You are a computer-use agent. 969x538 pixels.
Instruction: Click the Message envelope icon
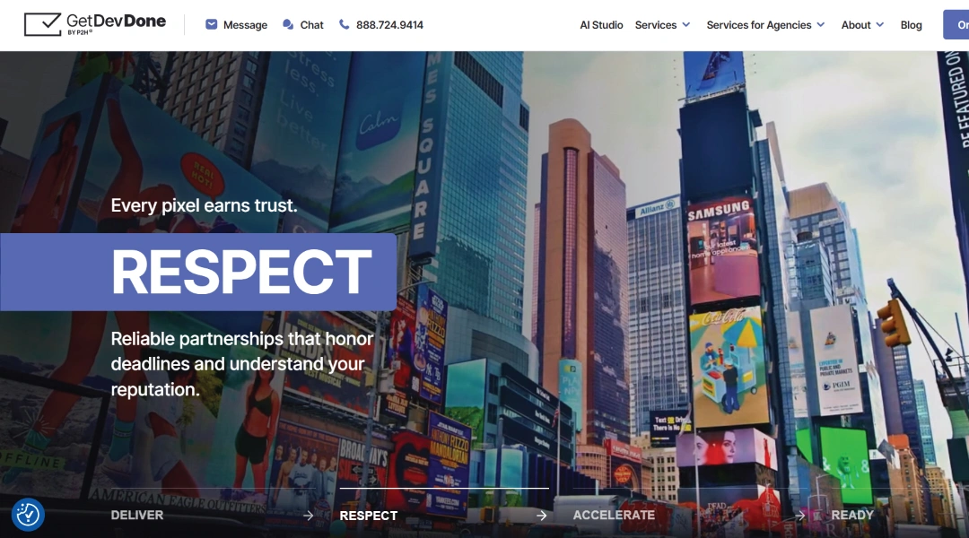(212, 25)
